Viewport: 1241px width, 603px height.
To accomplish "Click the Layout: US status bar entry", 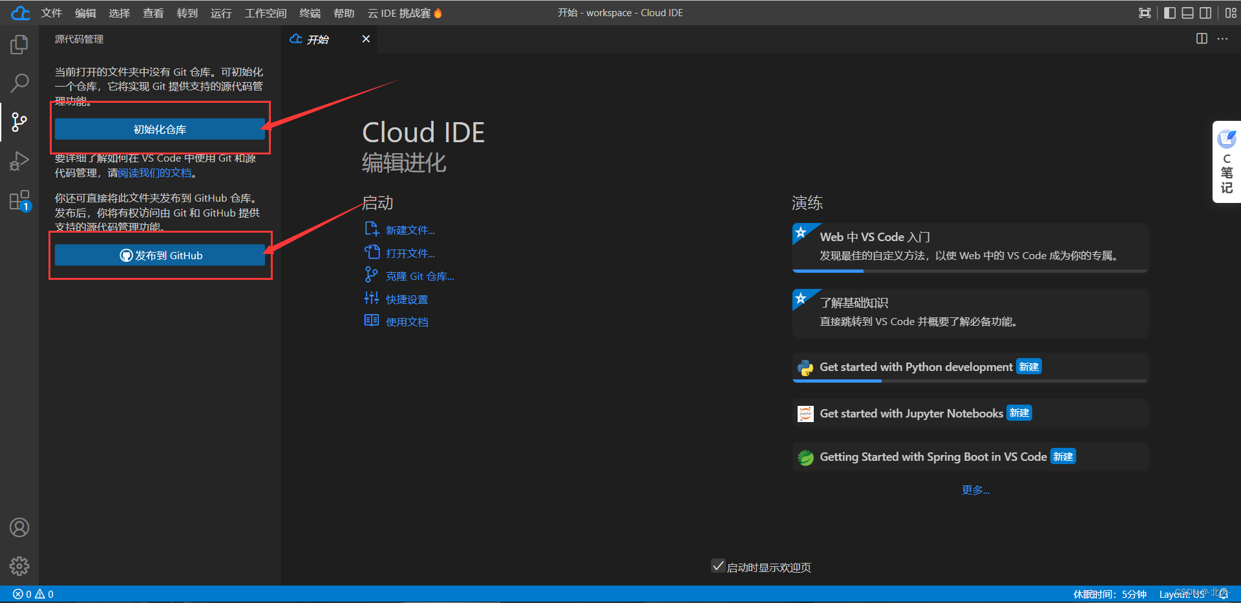I will [1182, 594].
